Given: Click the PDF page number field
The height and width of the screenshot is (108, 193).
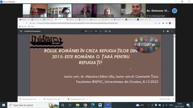Looking at the screenshot, I should click(x=83, y=31).
